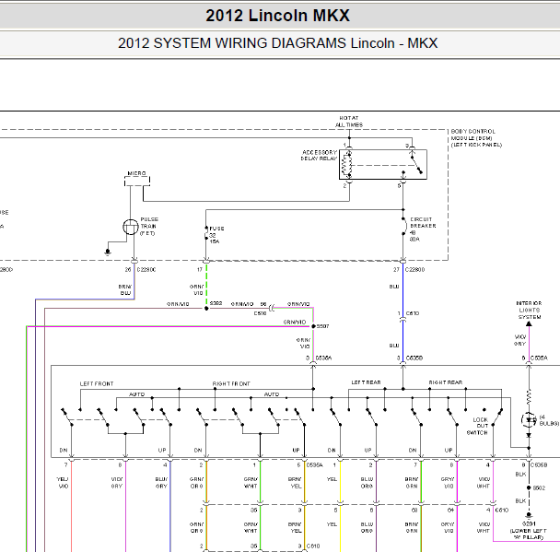This screenshot has height=552, width=560.
Task: Select the 'BLU/GRY' wire label at pin 4
Action: point(161,483)
